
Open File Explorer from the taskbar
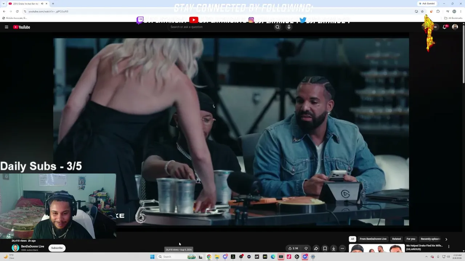tap(217, 257)
